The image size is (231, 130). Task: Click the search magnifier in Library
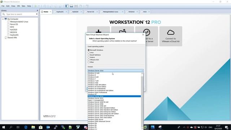click(x=4, y=14)
